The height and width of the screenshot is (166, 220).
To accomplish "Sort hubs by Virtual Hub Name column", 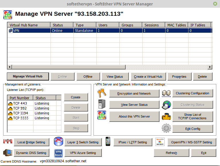I will coord(29,25).
